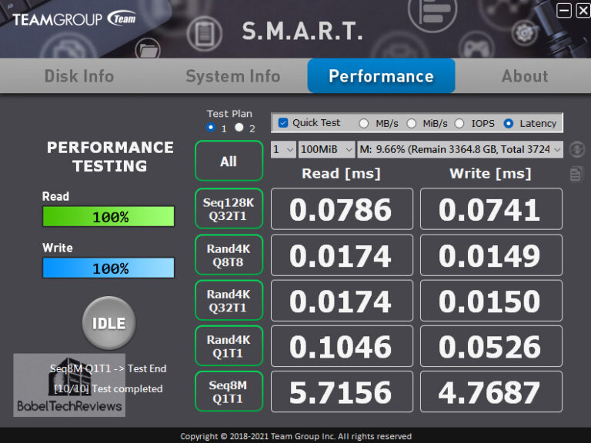Click the S.M.A.R.T. title text

coord(302,31)
